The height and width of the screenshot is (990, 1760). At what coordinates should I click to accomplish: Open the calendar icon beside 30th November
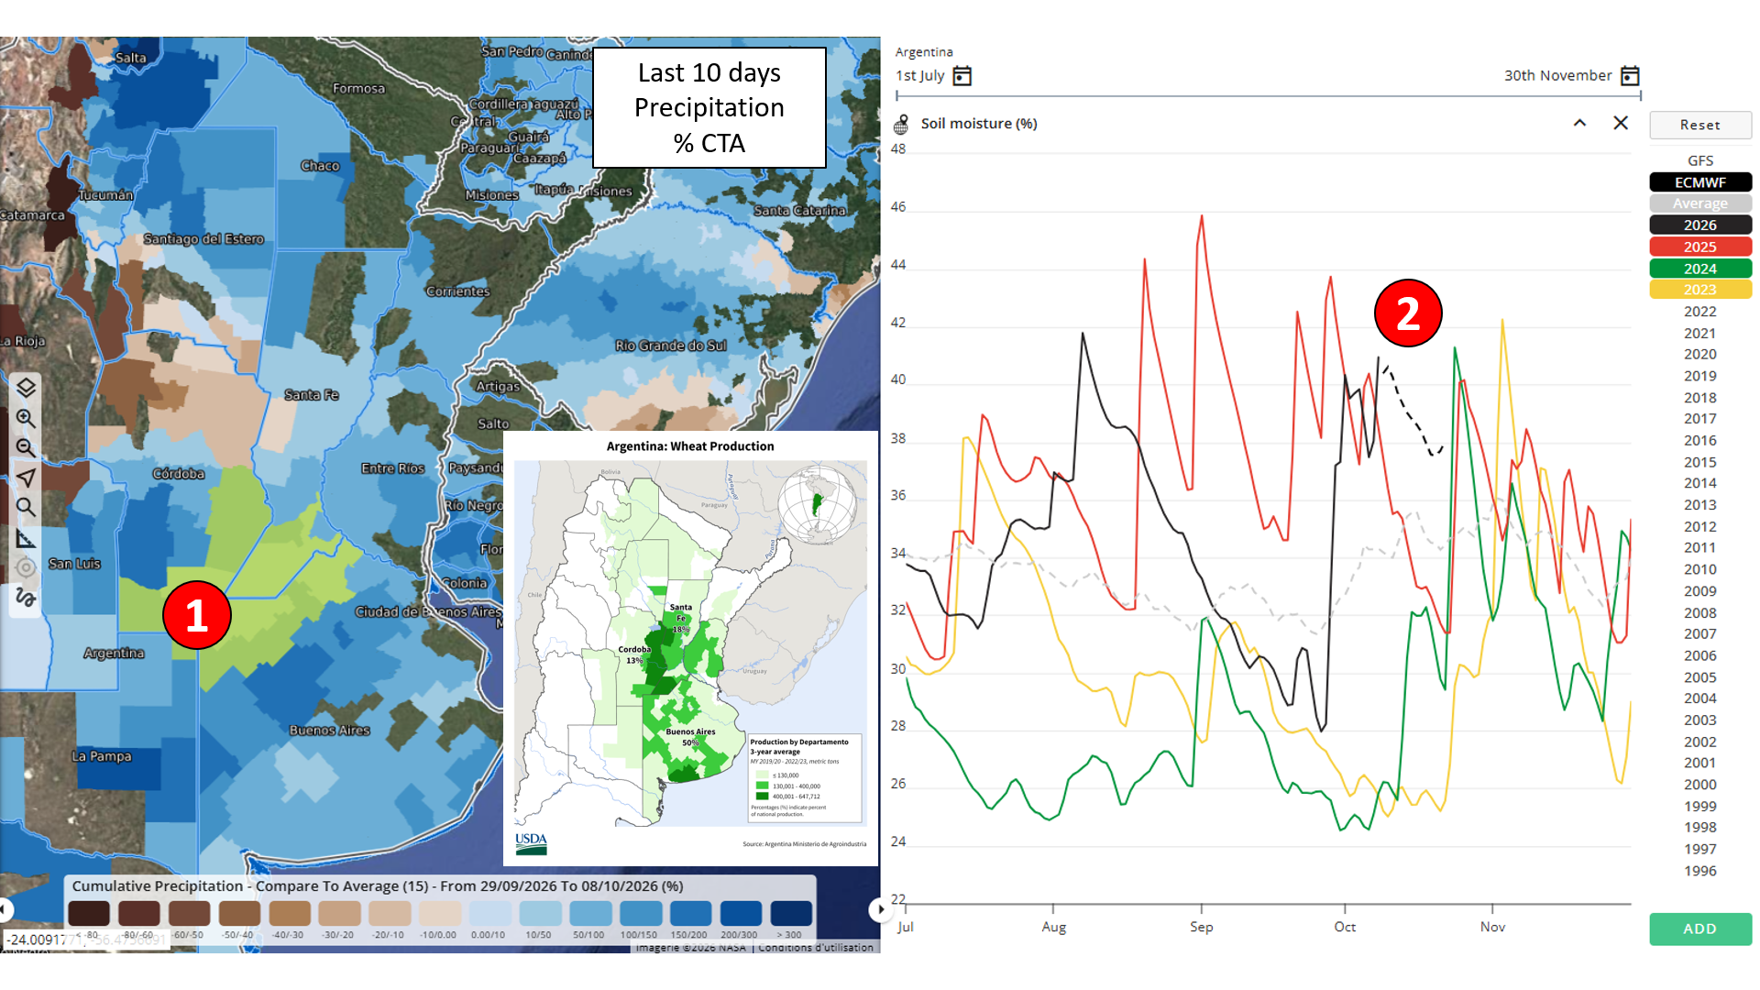pyautogui.click(x=1630, y=76)
